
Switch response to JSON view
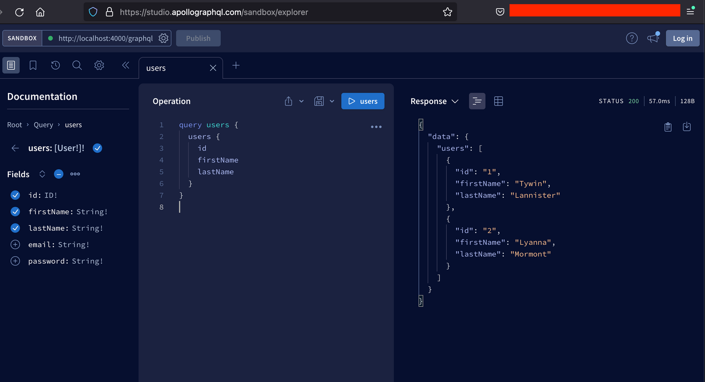click(x=477, y=101)
